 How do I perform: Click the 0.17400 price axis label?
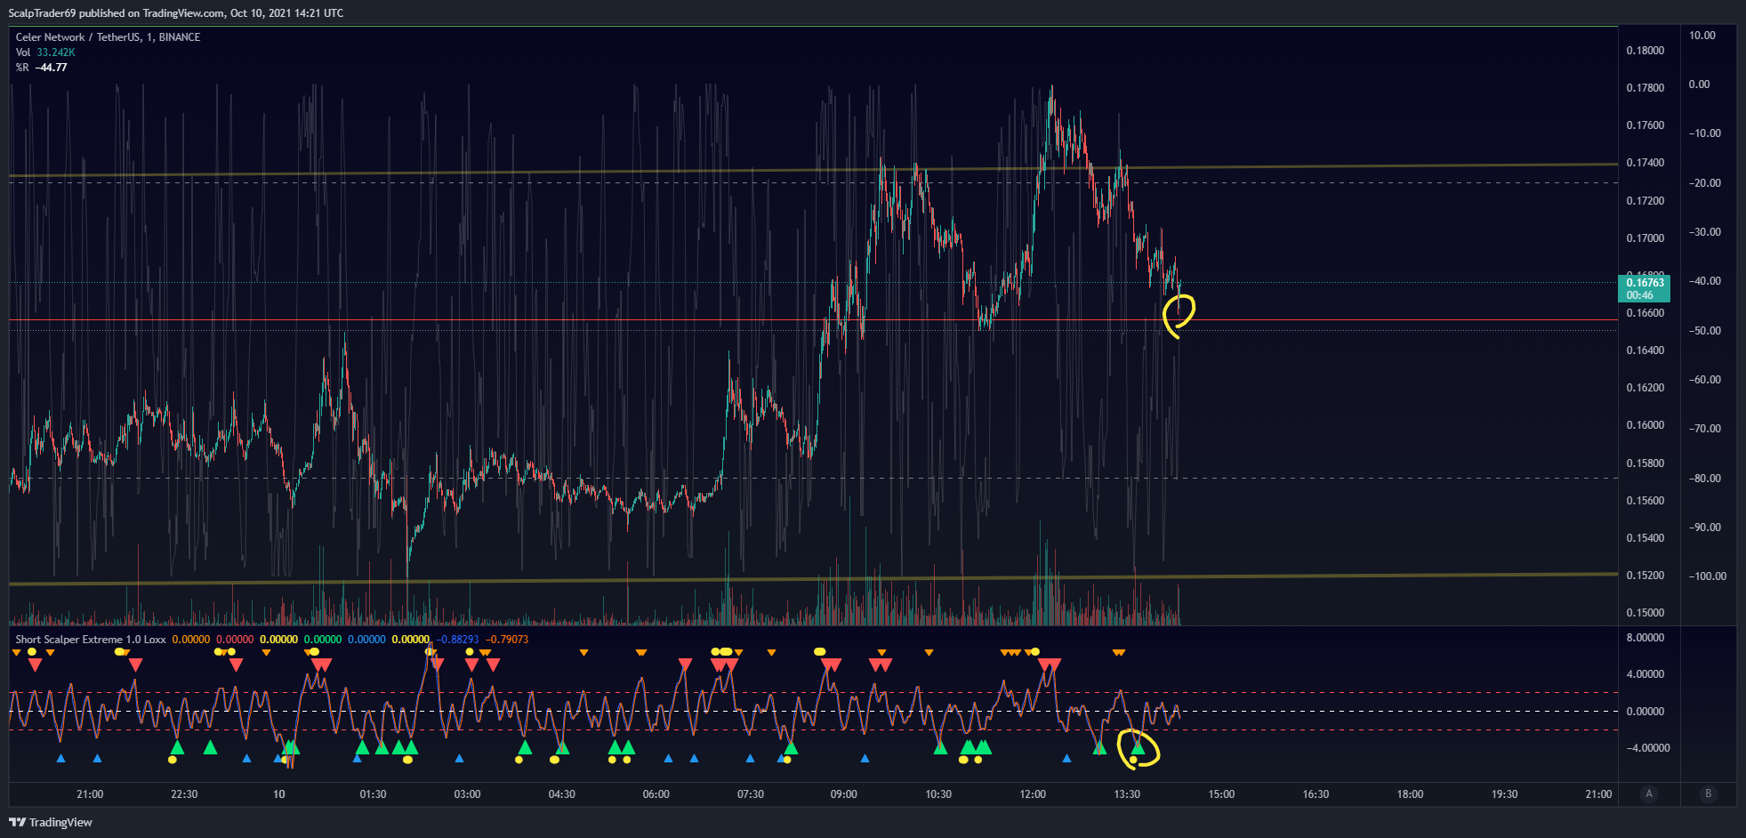pos(1645,163)
